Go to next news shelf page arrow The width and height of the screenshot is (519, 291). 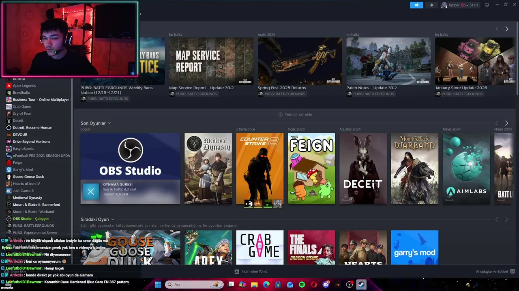506,29
